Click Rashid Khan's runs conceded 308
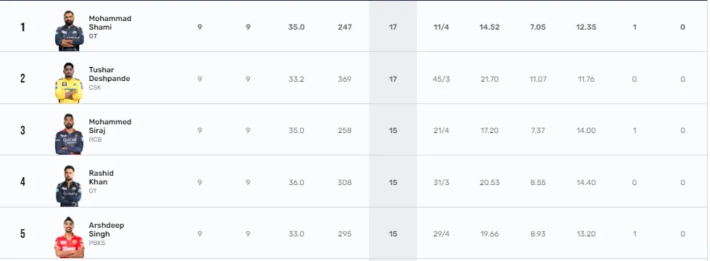The image size is (710, 261). pos(344,182)
